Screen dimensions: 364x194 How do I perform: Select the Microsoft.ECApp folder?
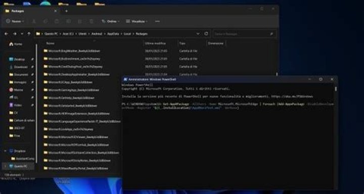pos(68,82)
